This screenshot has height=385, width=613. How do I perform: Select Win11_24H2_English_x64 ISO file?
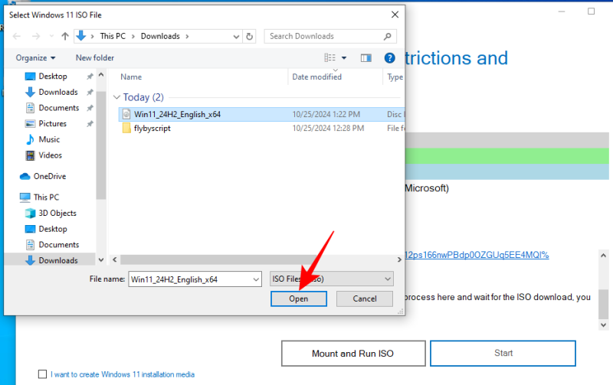(177, 114)
